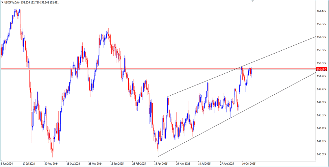Image resolution: width=329 pixels, height=167 pixels.
Task: Select the red 152.867 price label
Action: (321, 69)
